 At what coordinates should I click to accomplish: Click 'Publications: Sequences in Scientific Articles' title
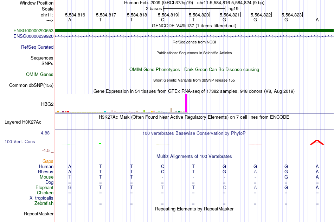coord(194,53)
